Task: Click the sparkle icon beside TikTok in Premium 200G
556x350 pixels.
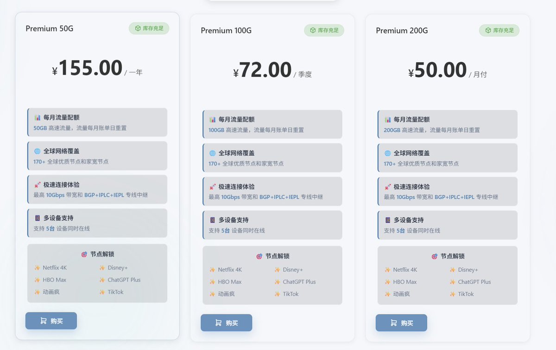Action: pyautogui.click(x=452, y=294)
